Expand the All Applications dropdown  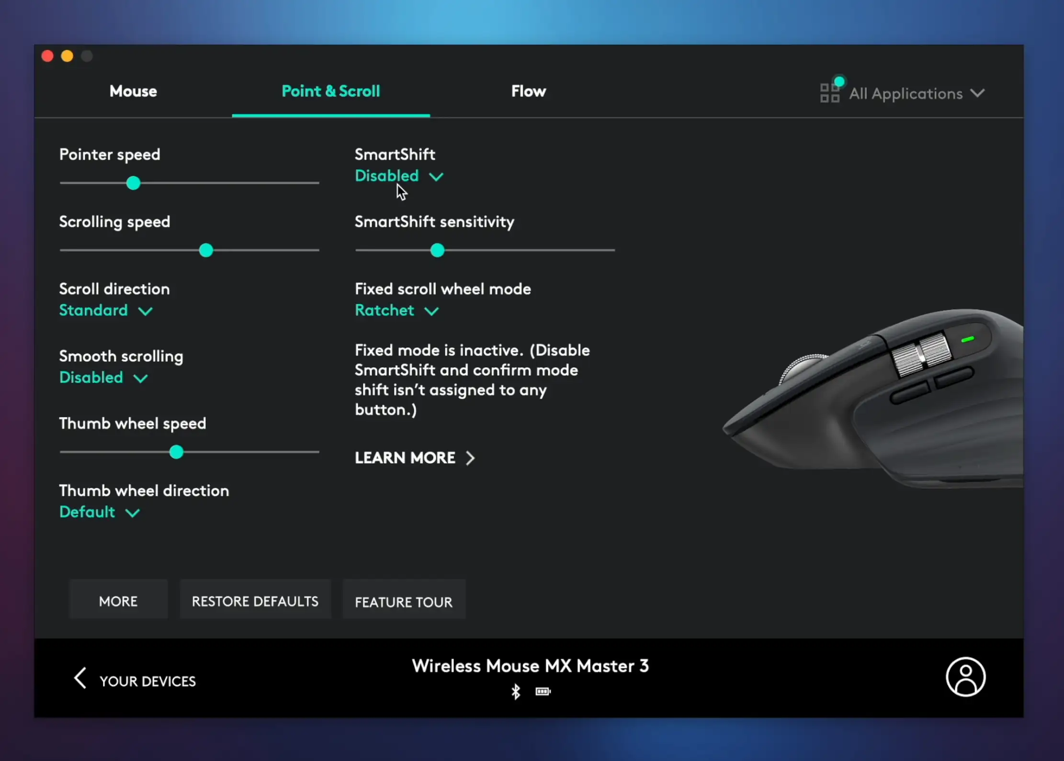click(x=917, y=94)
